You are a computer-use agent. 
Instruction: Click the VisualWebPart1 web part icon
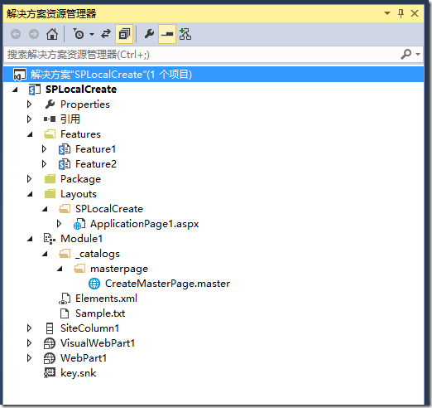50,343
